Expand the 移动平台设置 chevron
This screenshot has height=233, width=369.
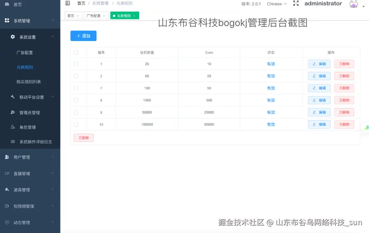(x=53, y=96)
